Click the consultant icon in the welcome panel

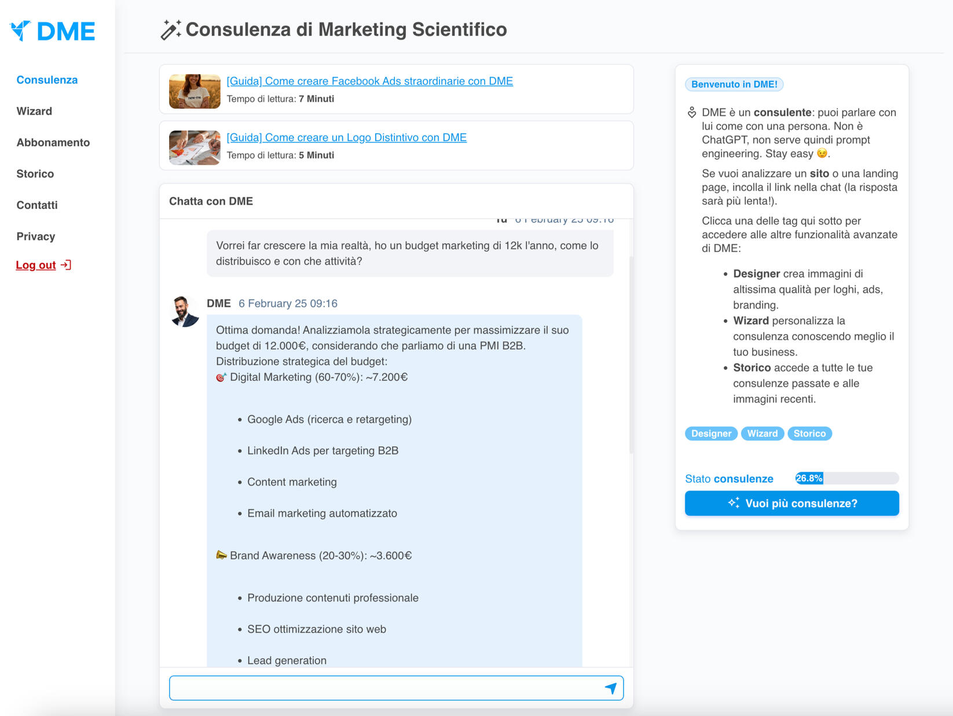click(692, 112)
